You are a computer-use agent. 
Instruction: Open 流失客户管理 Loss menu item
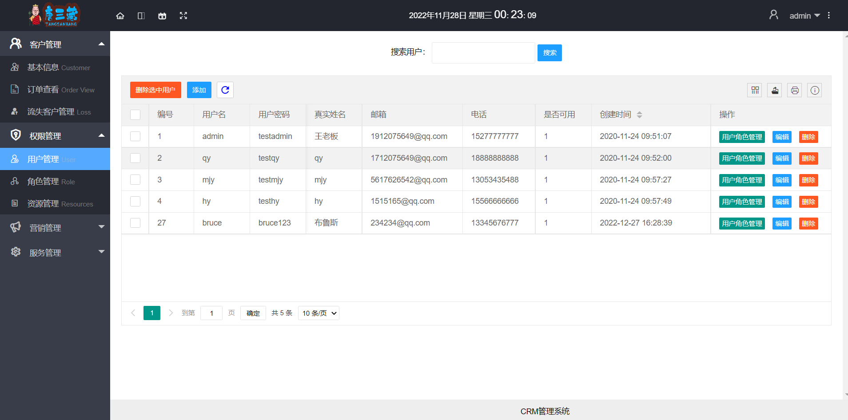point(55,112)
